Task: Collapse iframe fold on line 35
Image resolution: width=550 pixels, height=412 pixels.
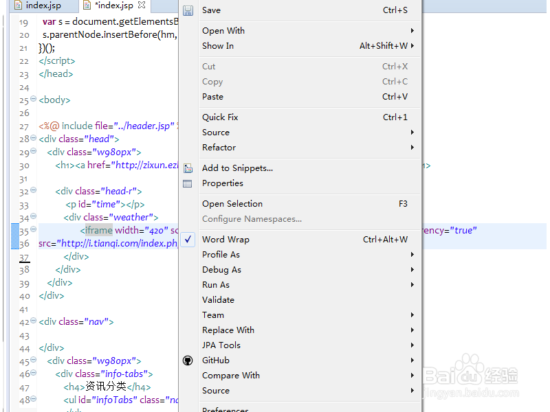Action: (x=33, y=229)
